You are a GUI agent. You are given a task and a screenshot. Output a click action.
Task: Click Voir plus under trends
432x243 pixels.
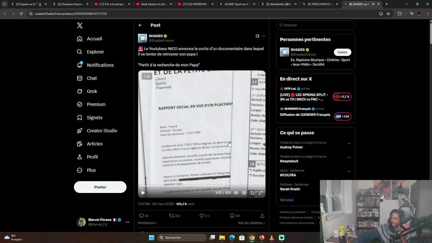point(287,200)
